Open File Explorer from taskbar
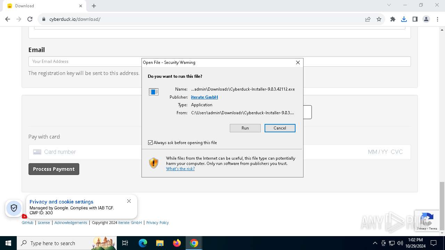Image resolution: width=445 pixels, height=250 pixels. point(160,243)
